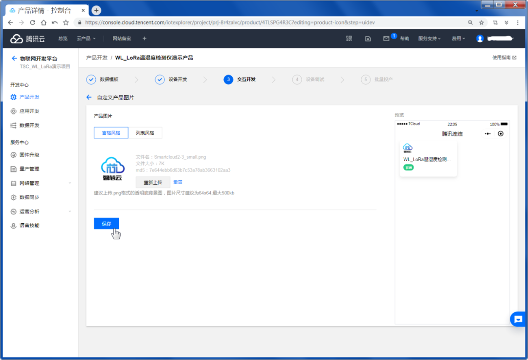Open 使用指南 external link

[504, 58]
